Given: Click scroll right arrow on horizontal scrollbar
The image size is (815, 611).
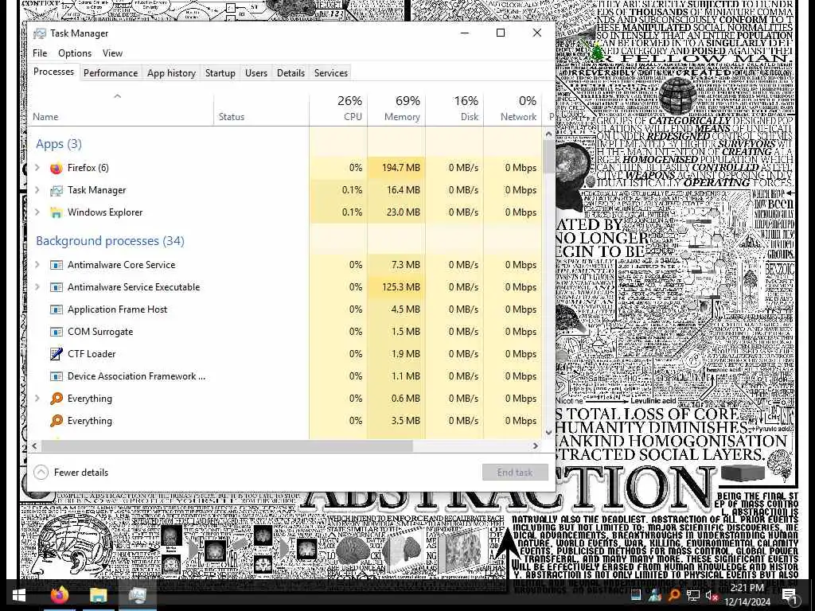Looking at the screenshot, I should pyautogui.click(x=536, y=446).
